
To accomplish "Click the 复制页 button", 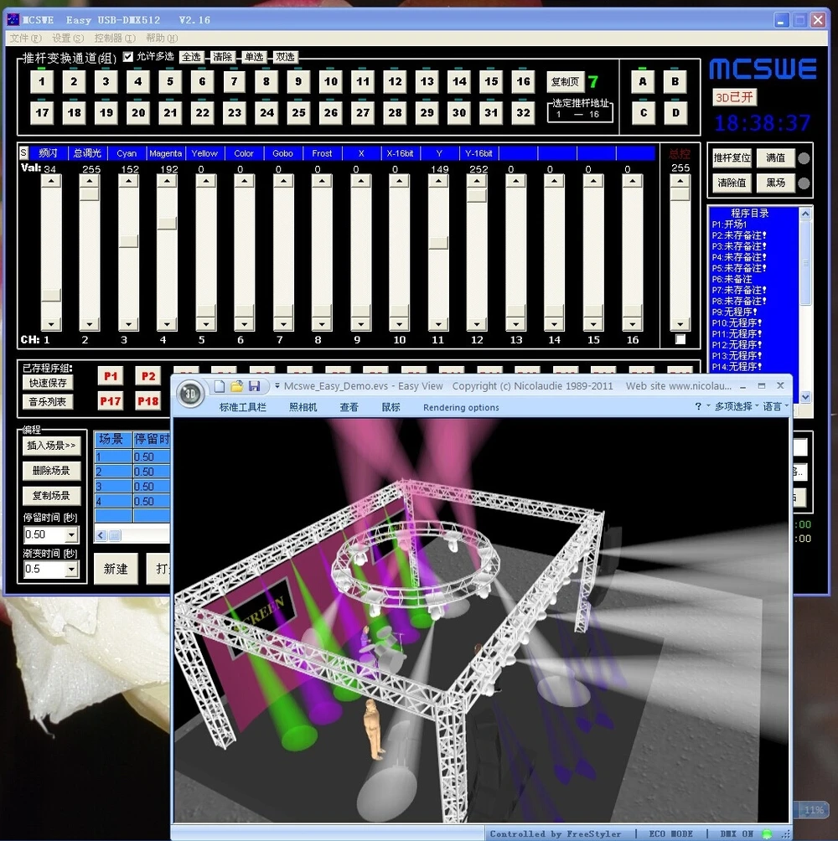I will [565, 81].
